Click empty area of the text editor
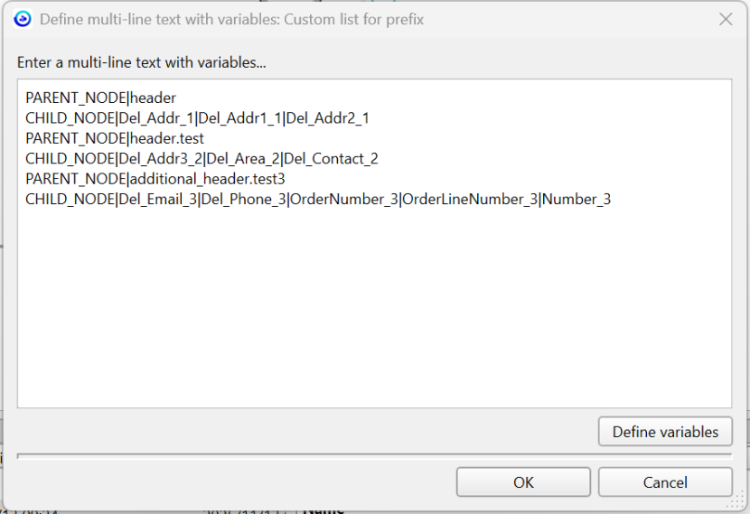This screenshot has width=750, height=514. (374, 307)
